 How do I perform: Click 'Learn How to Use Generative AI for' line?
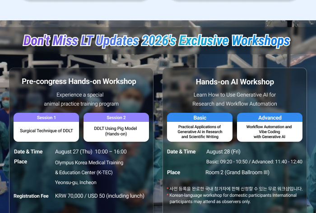235,95
